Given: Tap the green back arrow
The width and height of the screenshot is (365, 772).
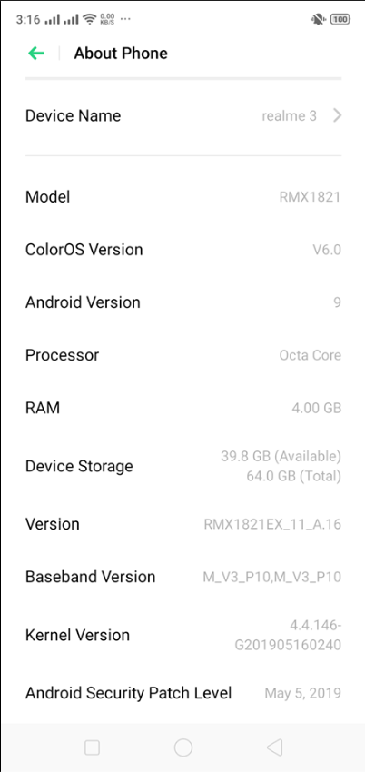Looking at the screenshot, I should point(36,54).
